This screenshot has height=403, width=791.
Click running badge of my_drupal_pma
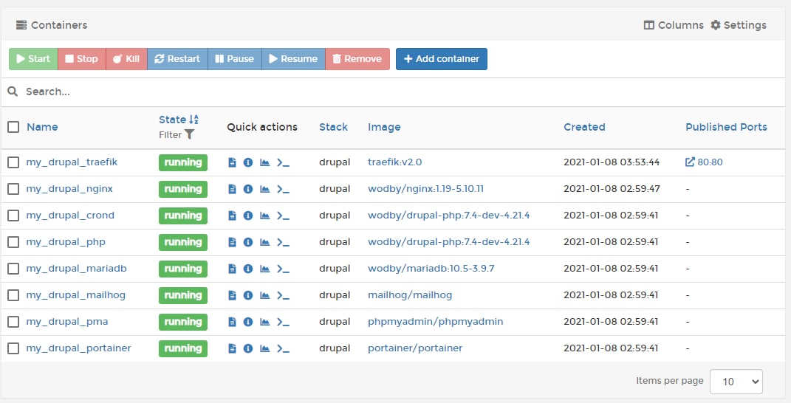coord(183,322)
